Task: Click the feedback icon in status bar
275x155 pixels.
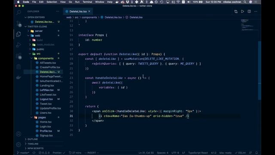Action: 251,153
